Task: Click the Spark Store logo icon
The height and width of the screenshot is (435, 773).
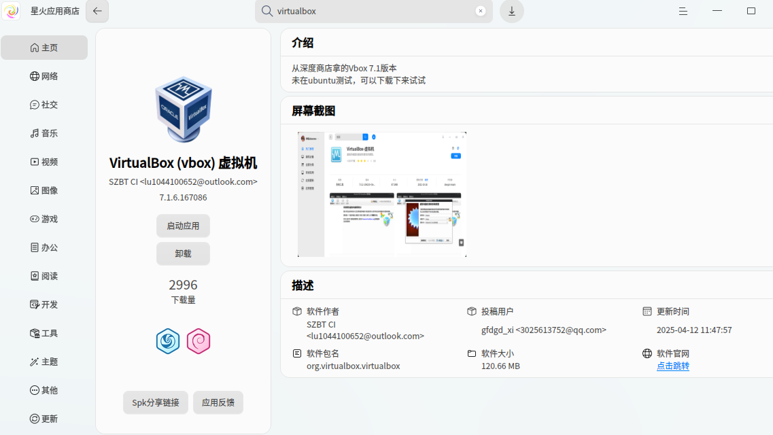Action: (x=11, y=11)
